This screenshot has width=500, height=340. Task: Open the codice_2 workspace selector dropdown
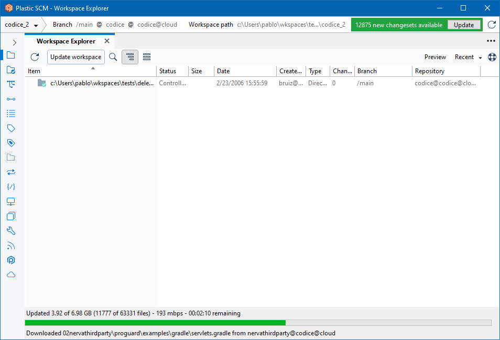[x=20, y=24]
